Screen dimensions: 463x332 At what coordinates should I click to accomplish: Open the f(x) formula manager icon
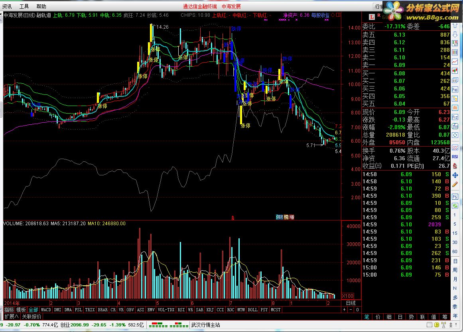[x=455, y=126]
